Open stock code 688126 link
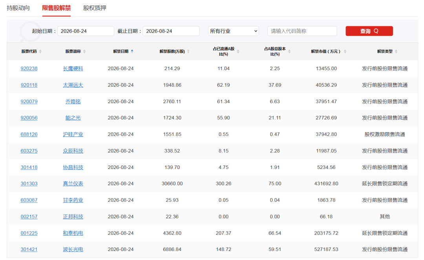 29,134
